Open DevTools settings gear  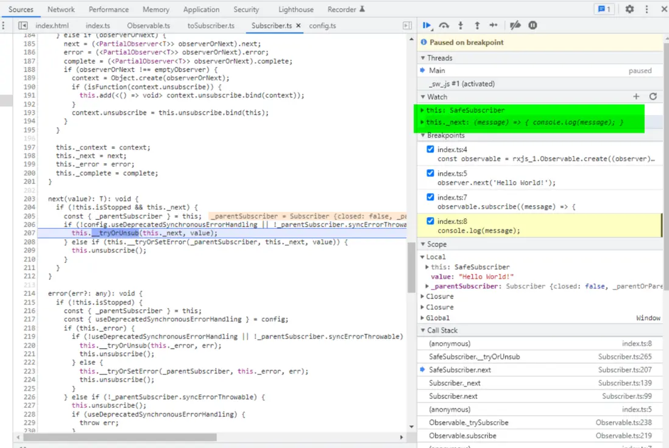point(629,9)
